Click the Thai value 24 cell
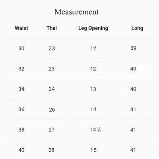Viewport: 159px width, 159px height. 52,89
